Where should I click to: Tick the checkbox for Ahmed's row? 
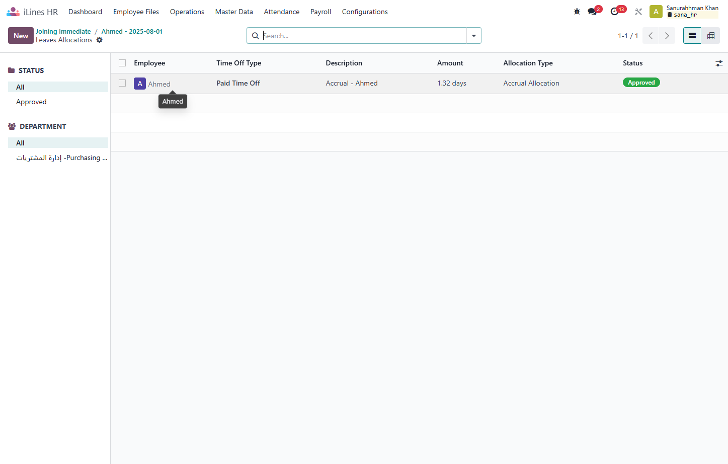click(x=122, y=83)
